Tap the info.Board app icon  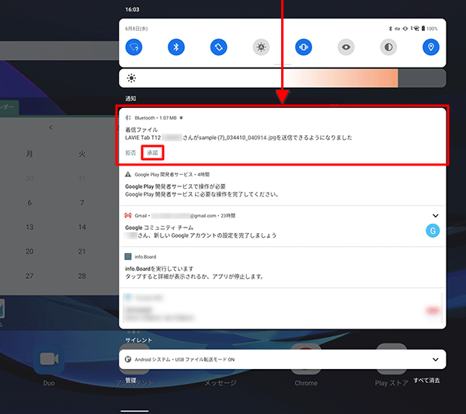(128, 256)
